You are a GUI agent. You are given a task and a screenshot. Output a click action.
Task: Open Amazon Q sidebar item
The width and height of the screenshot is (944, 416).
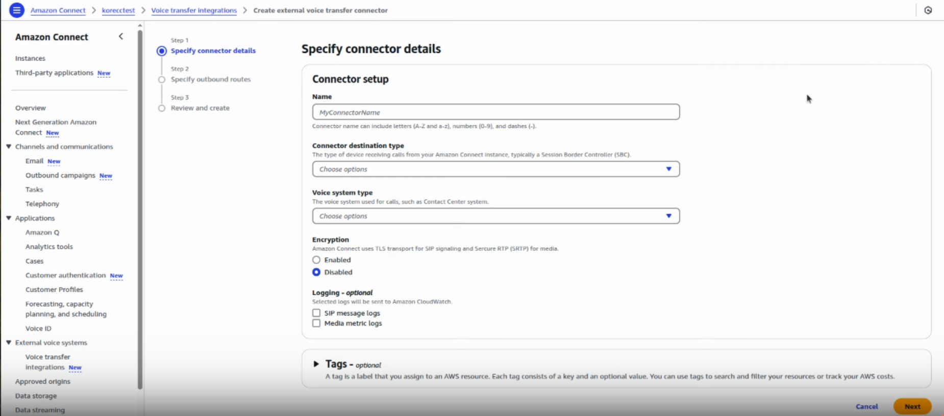(42, 232)
